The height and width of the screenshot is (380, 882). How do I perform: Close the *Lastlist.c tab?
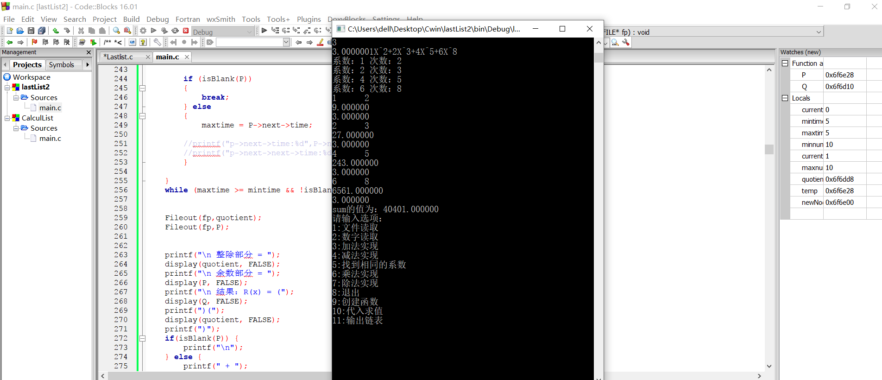coord(148,57)
